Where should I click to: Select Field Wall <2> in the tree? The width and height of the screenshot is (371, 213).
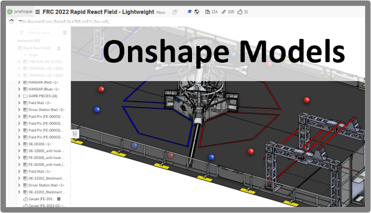point(40,103)
